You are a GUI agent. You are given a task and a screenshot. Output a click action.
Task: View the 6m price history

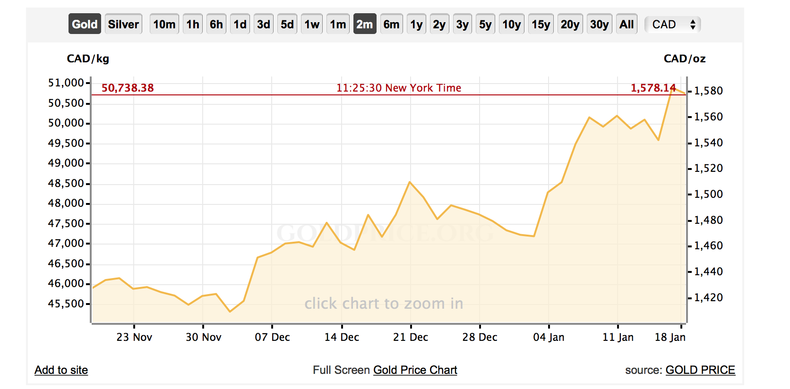pos(391,25)
